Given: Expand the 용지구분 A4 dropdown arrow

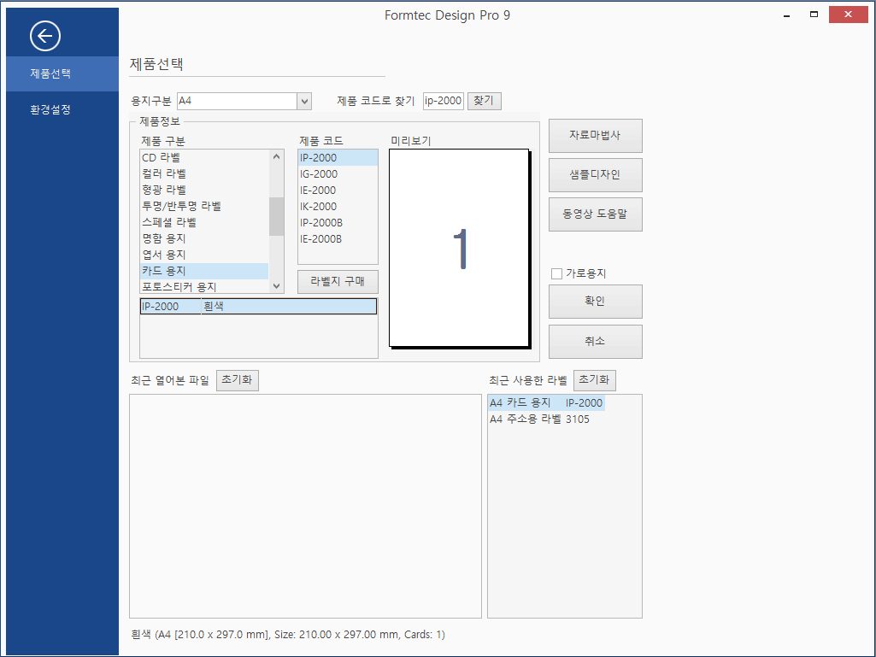Looking at the screenshot, I should point(304,101).
